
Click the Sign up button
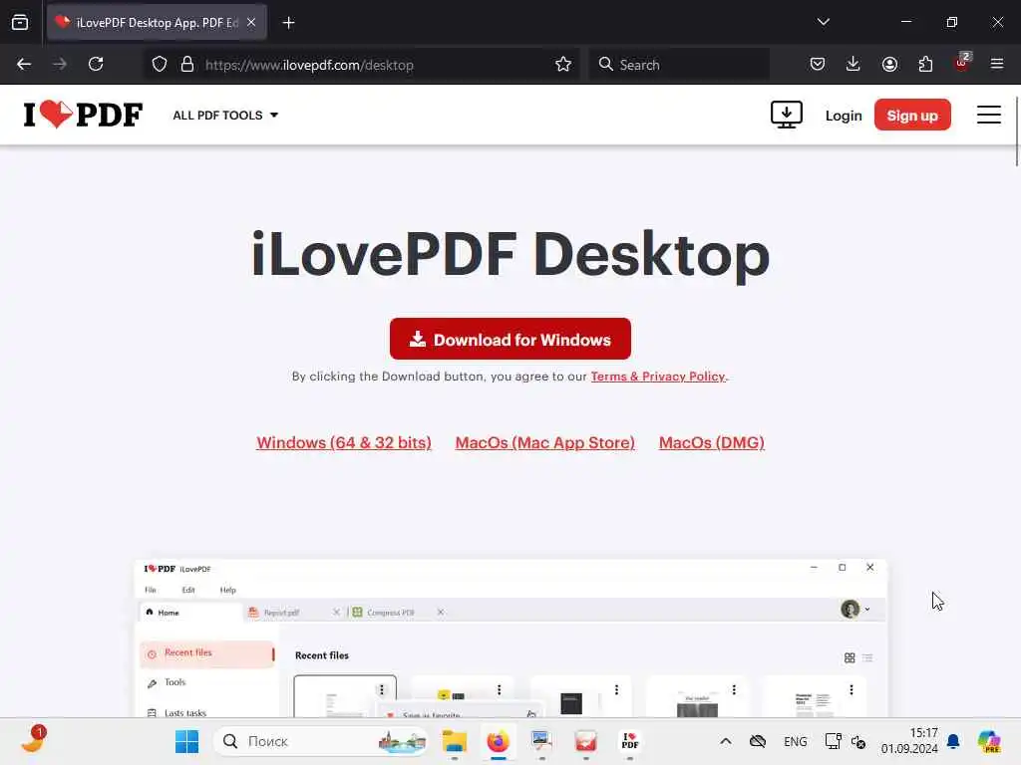coord(912,116)
